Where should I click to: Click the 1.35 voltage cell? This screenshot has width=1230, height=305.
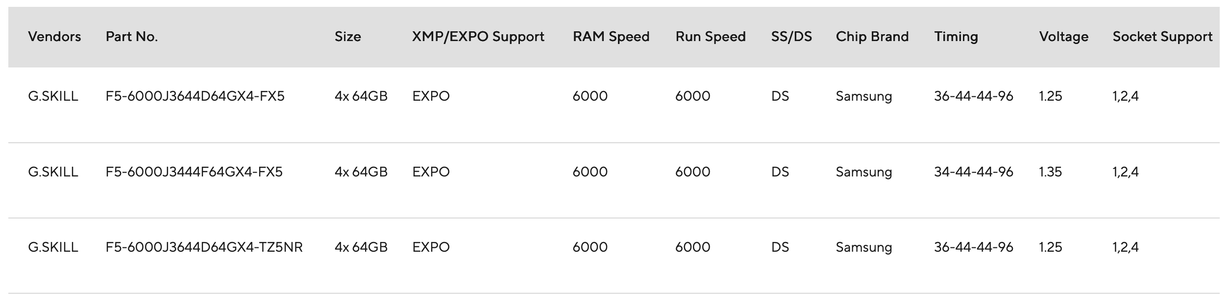1050,172
